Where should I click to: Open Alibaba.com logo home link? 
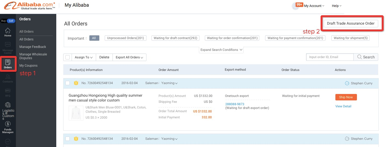click(30, 6)
